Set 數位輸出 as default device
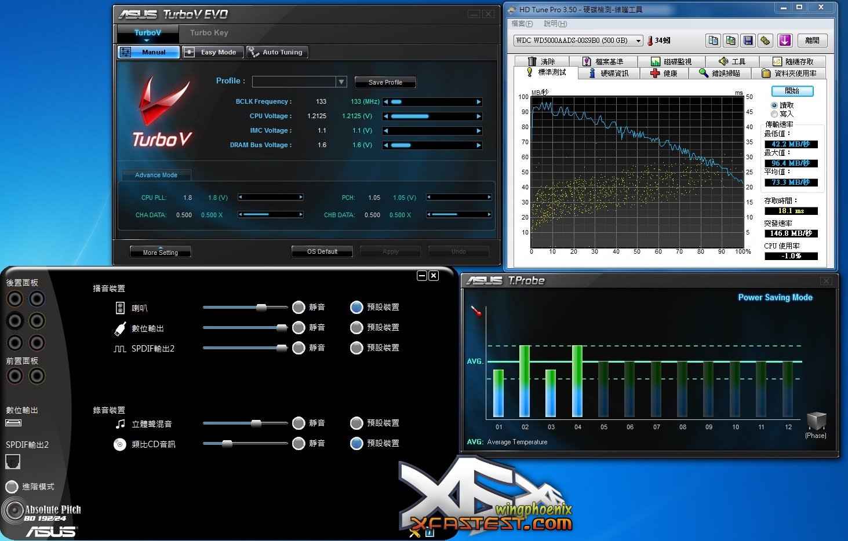Image resolution: width=848 pixels, height=541 pixels. coord(356,327)
